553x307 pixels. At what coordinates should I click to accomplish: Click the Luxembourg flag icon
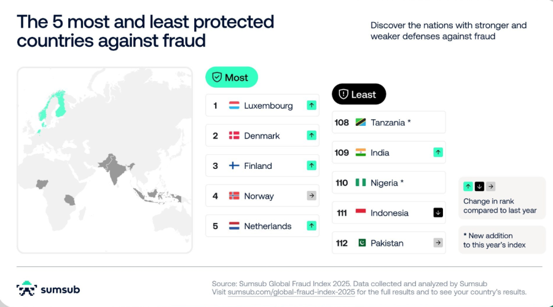pyautogui.click(x=234, y=106)
